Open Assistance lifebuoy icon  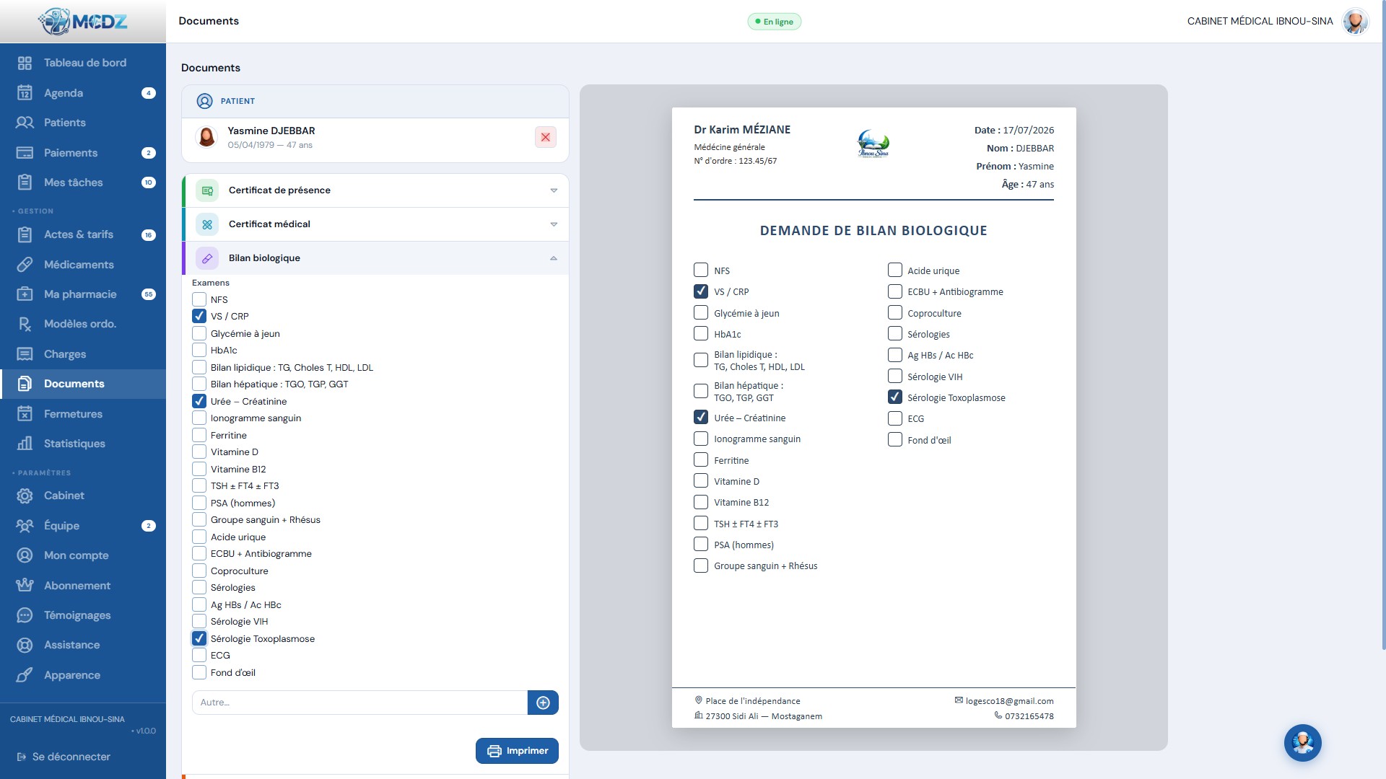coord(25,645)
